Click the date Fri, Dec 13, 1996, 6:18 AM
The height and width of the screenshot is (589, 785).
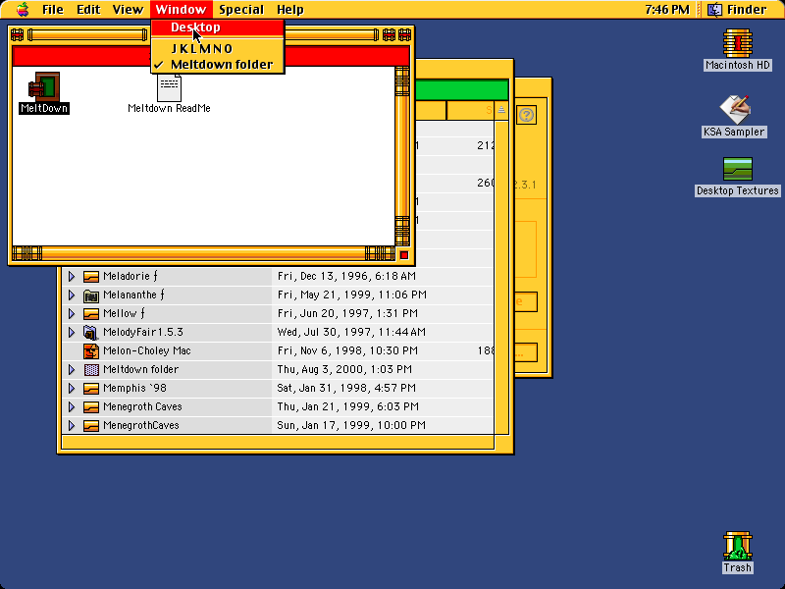(346, 277)
